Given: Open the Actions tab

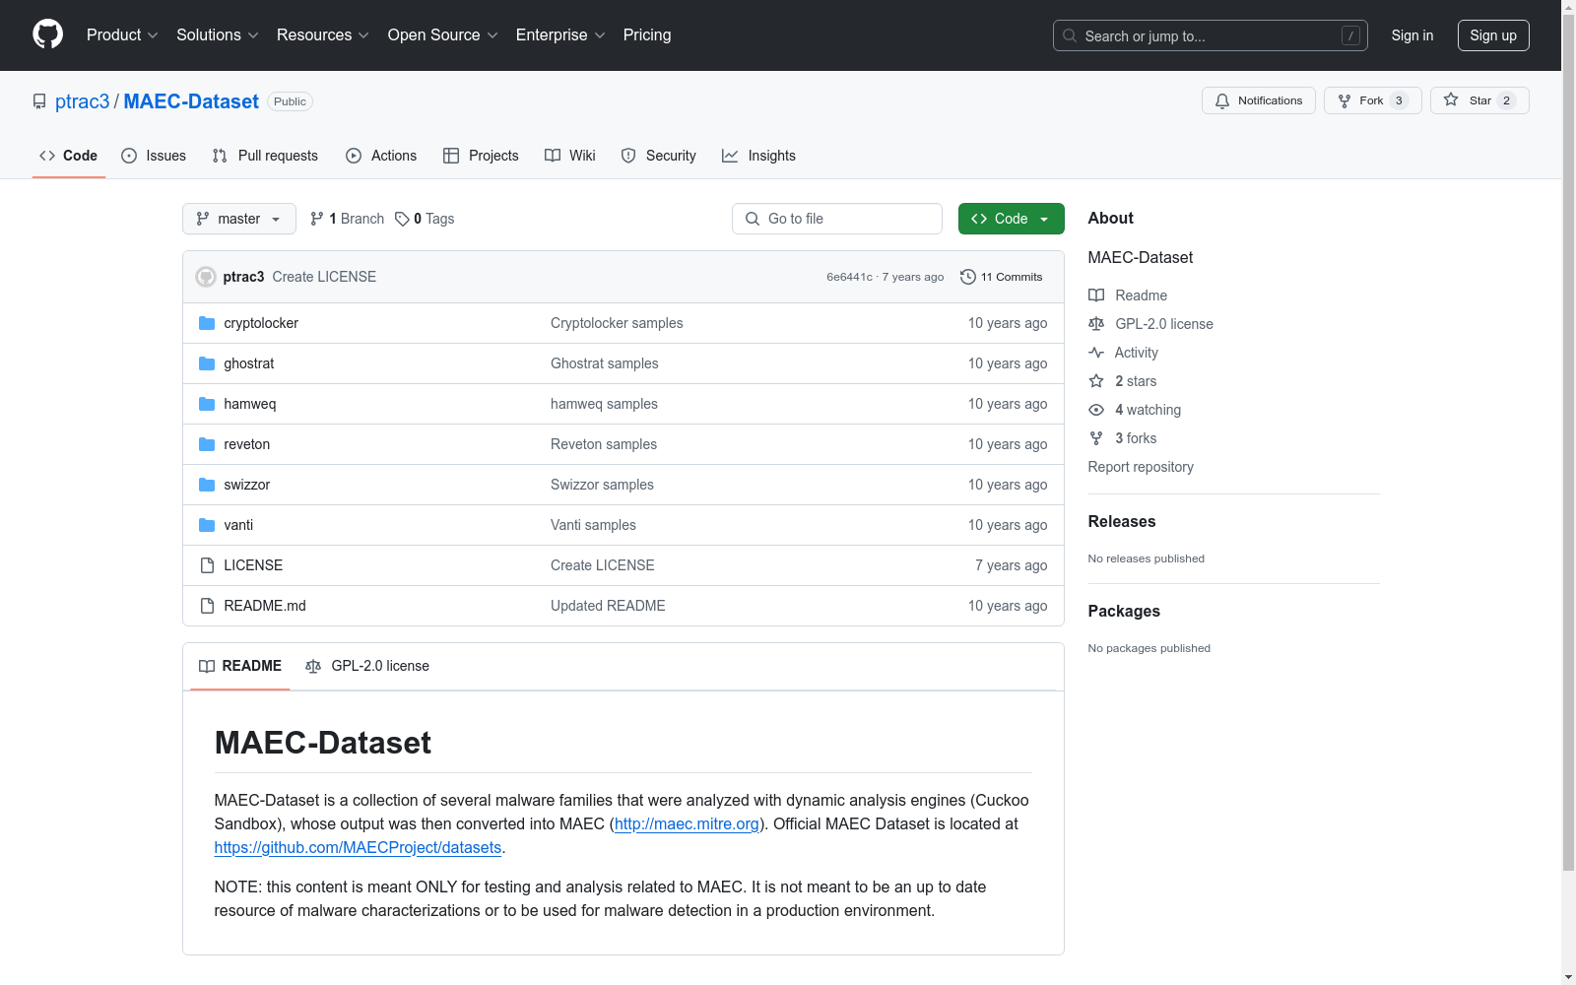Looking at the screenshot, I should [381, 156].
